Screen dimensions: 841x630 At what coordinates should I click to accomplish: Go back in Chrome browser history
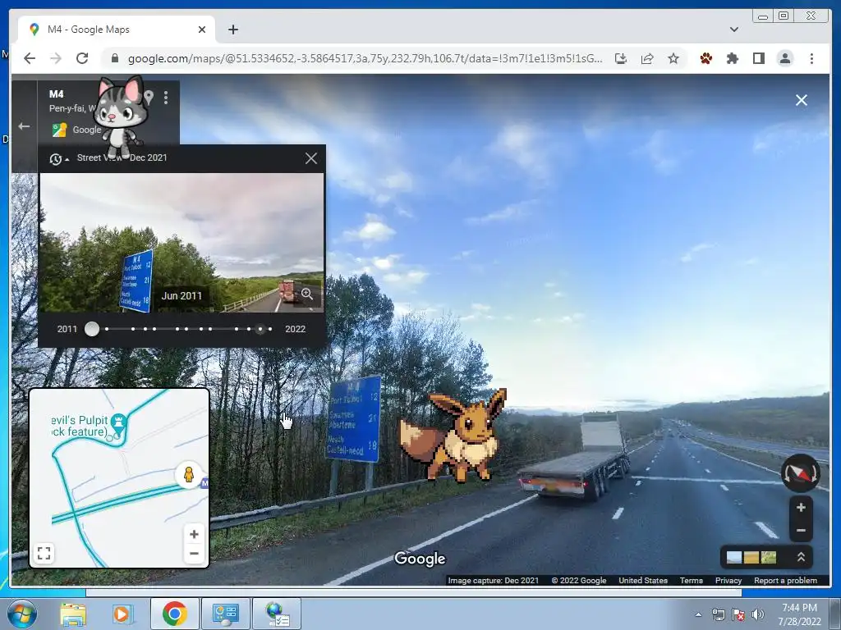click(x=30, y=58)
